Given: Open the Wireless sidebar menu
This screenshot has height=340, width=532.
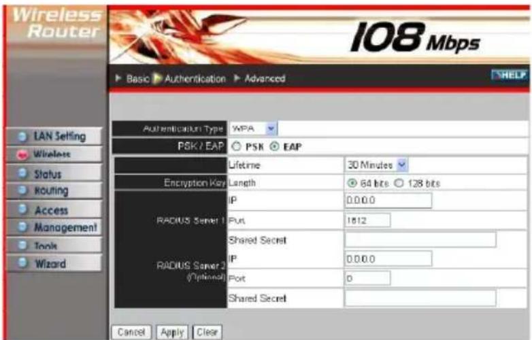Looking at the screenshot, I should coord(54,154).
